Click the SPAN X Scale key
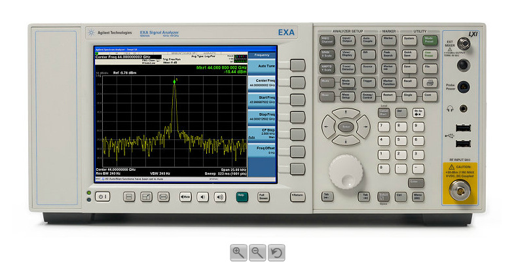Viewport: 514px width, 265px height. click(x=327, y=54)
